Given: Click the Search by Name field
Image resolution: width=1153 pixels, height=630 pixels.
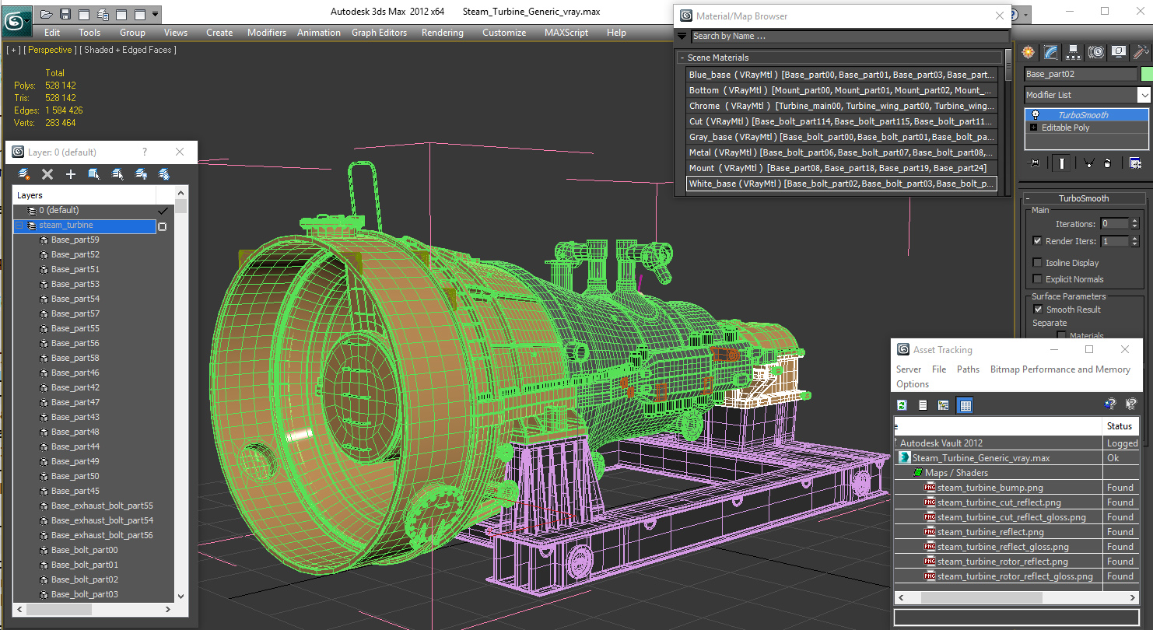Looking at the screenshot, I should coord(850,36).
